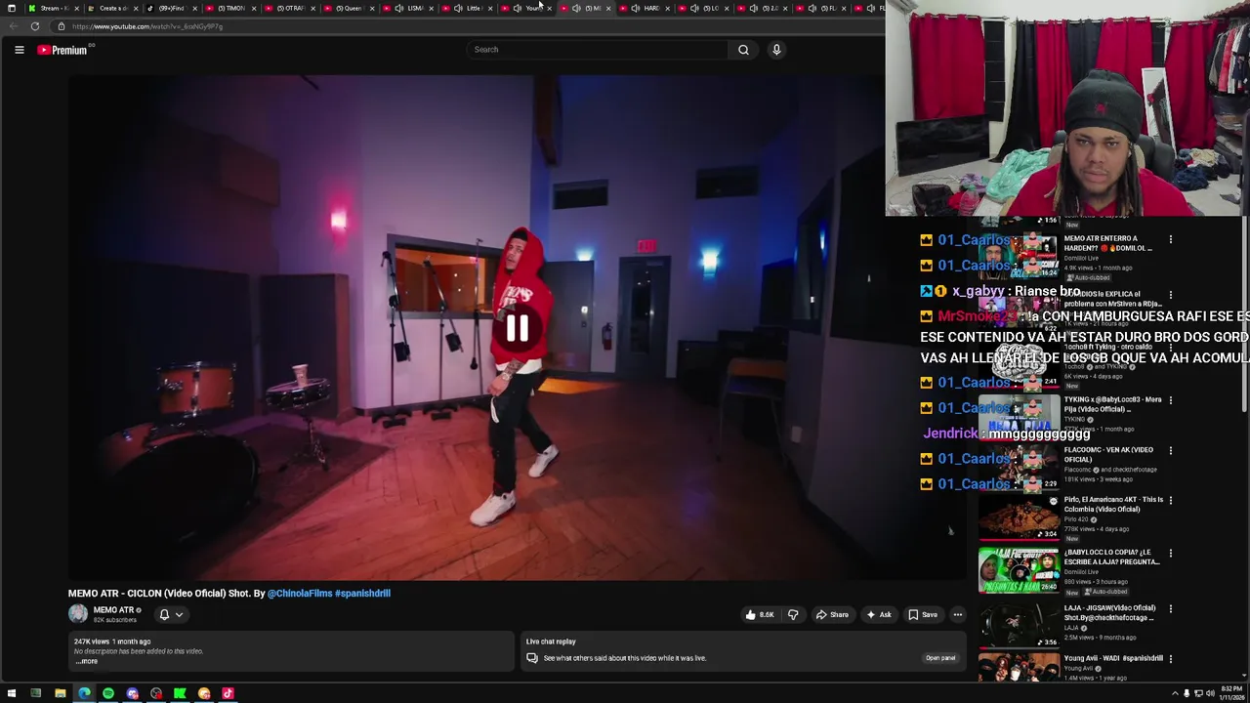The image size is (1250, 703).
Task: Open the MEMO ATR channel name link
Action: pyautogui.click(x=113, y=610)
